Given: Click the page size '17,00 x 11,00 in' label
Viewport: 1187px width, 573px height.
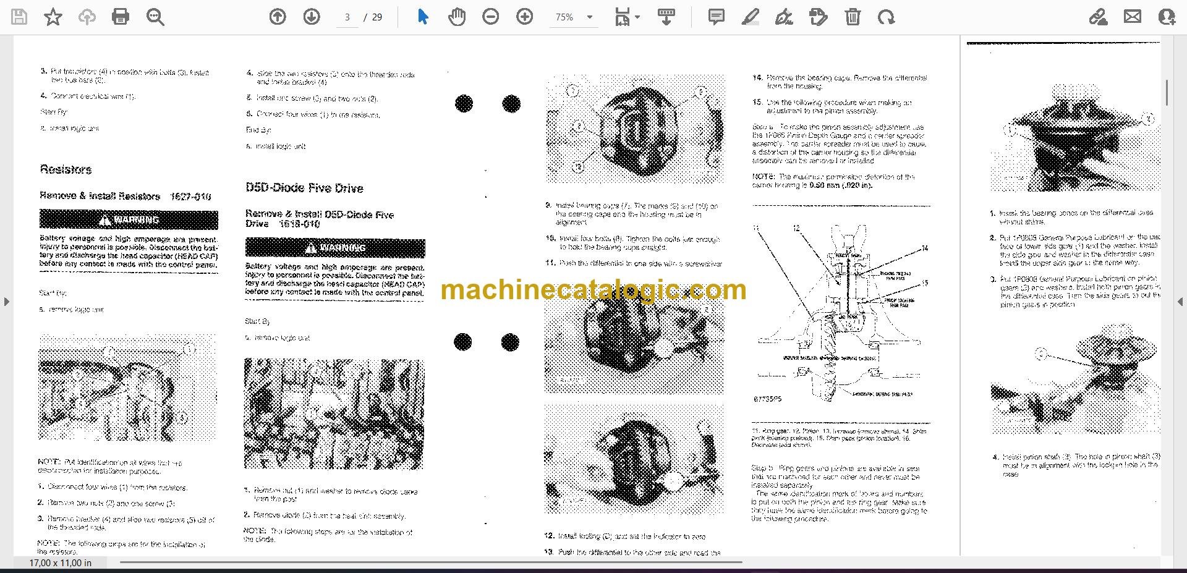Looking at the screenshot, I should coord(60,563).
